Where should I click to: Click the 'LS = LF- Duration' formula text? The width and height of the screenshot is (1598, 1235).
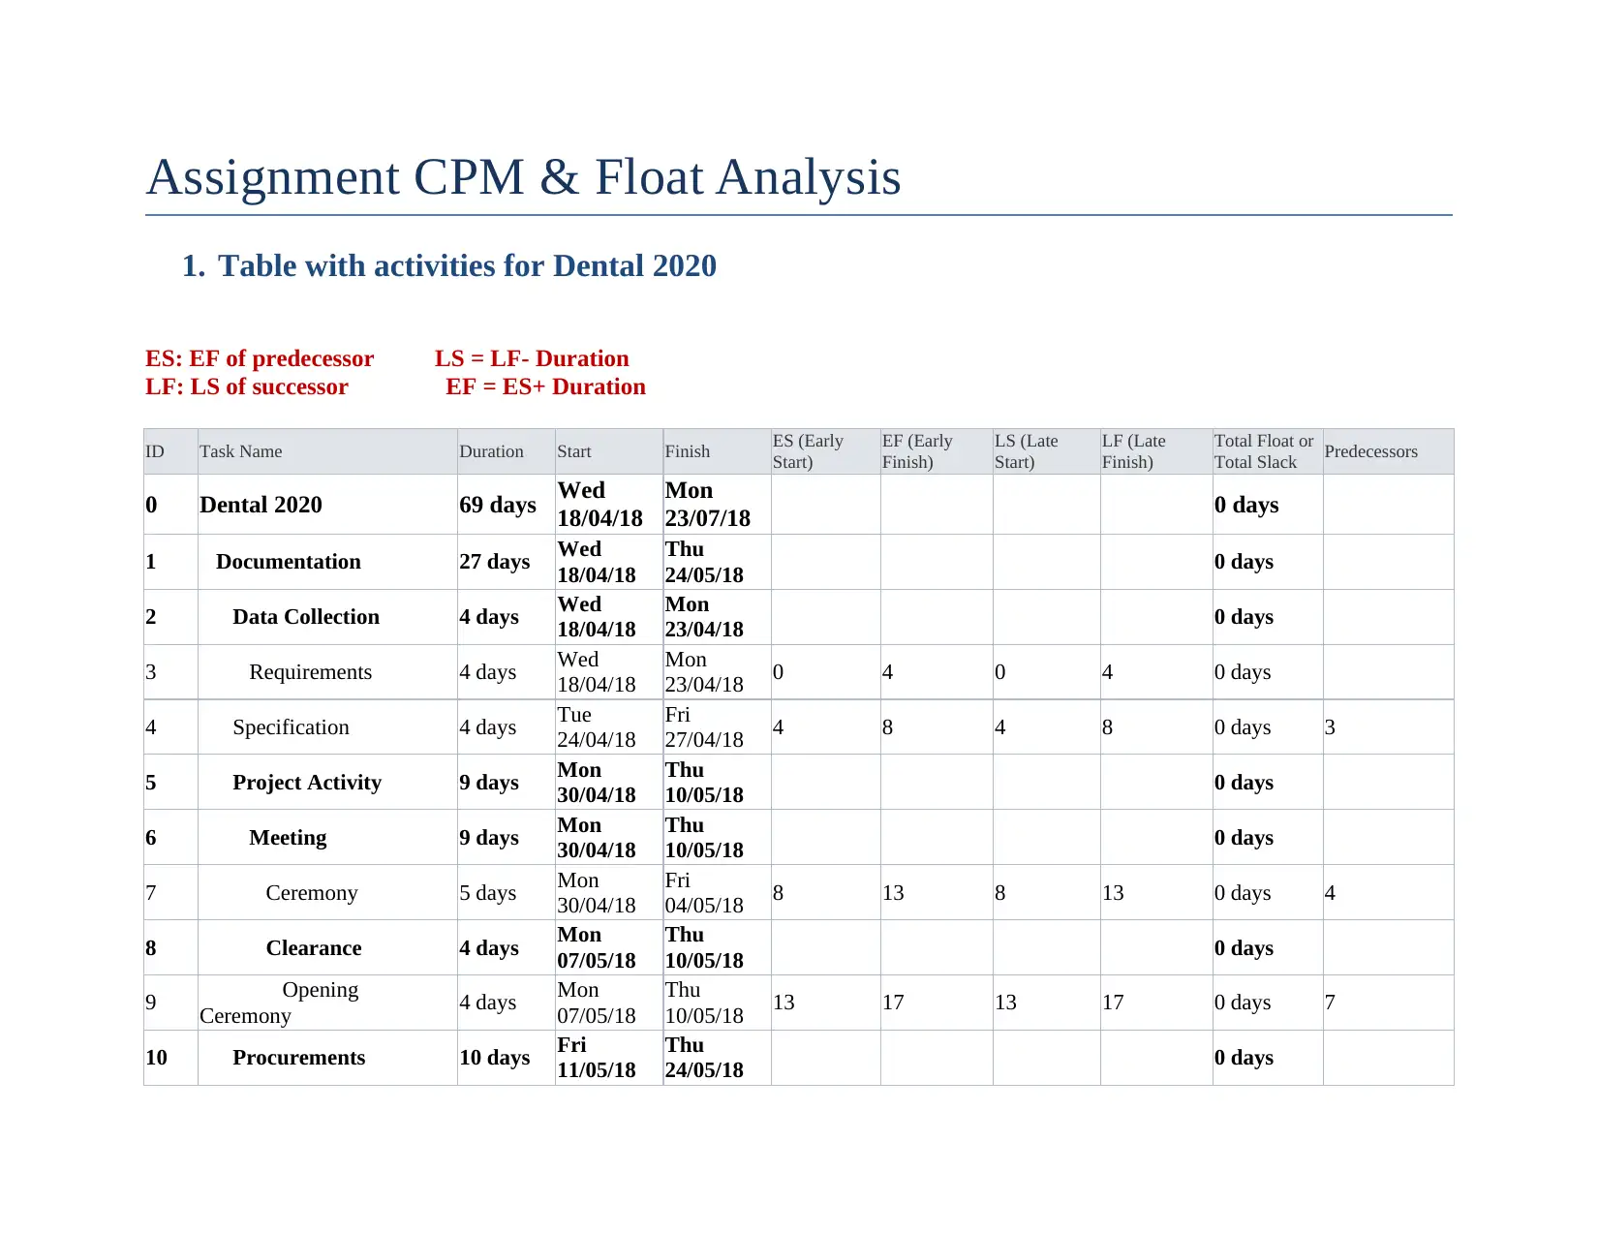point(532,358)
